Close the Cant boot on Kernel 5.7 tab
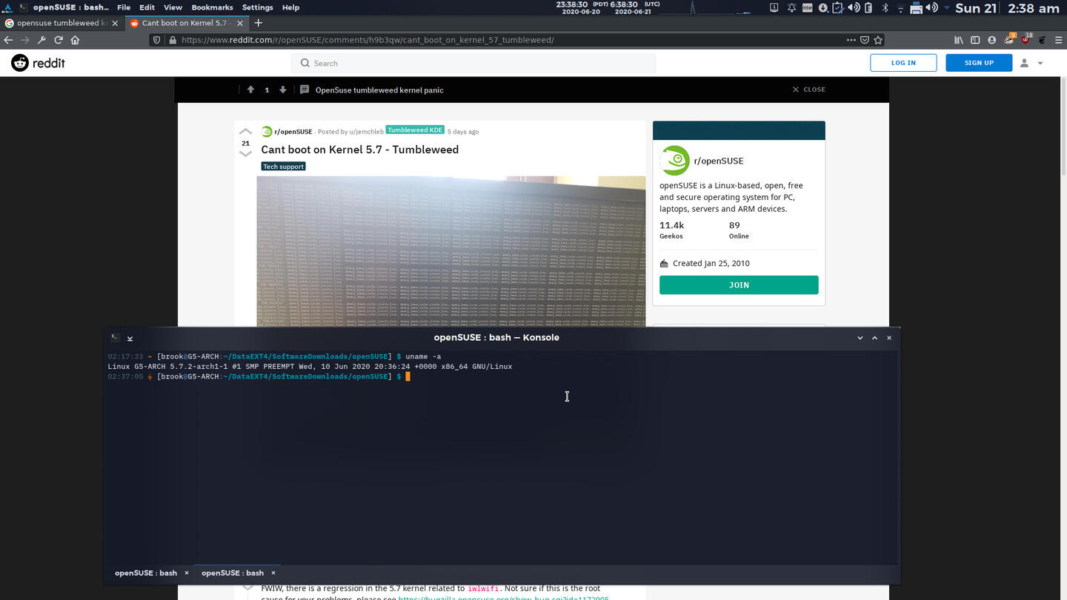Screen dimensions: 1067x600 (x=239, y=23)
